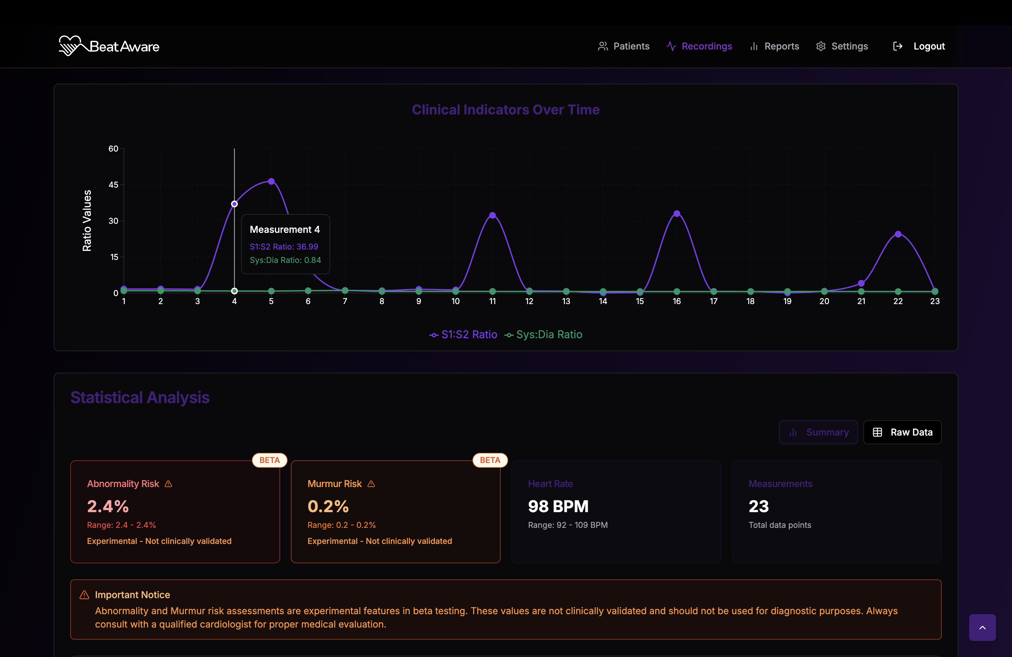Click the Logout link
This screenshot has width=1012, height=657.
click(x=929, y=46)
